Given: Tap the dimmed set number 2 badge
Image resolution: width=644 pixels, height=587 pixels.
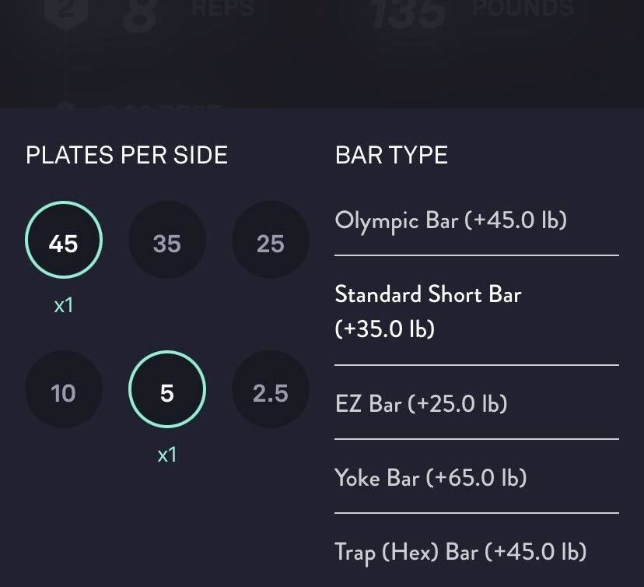Looking at the screenshot, I should coord(65,11).
